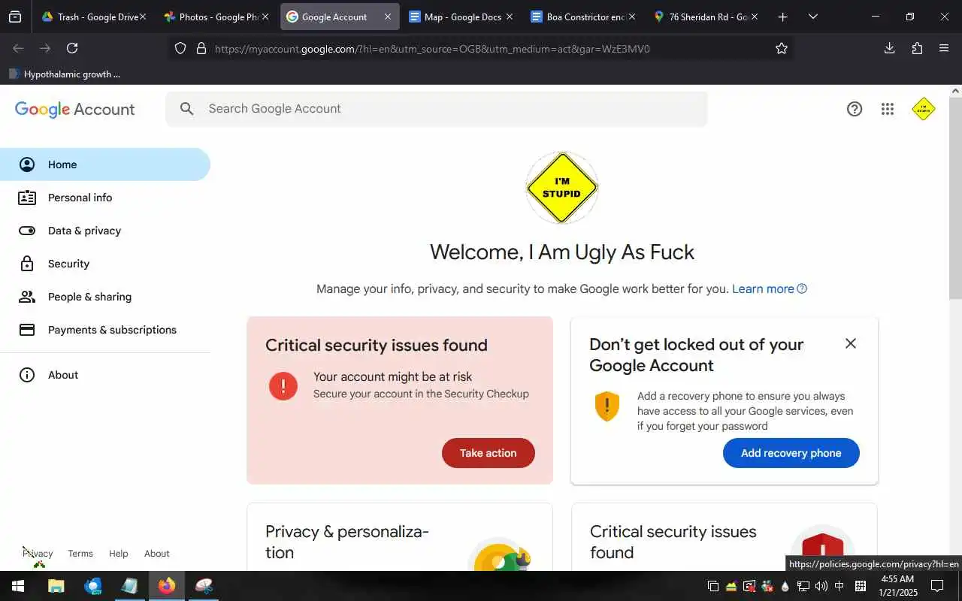The height and width of the screenshot is (601, 962).
Task: Open Terms footer link
Action: pyautogui.click(x=80, y=554)
